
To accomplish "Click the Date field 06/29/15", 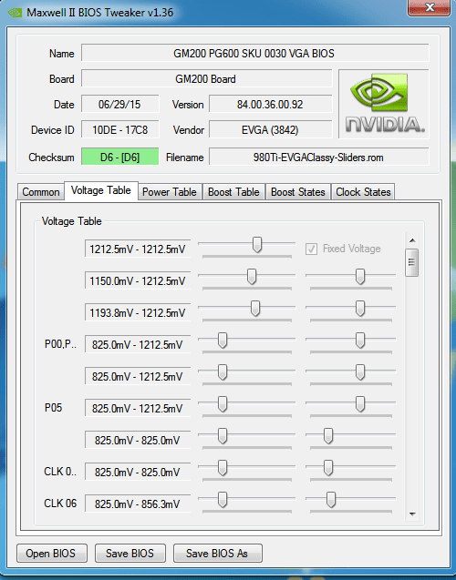I will pyautogui.click(x=120, y=104).
